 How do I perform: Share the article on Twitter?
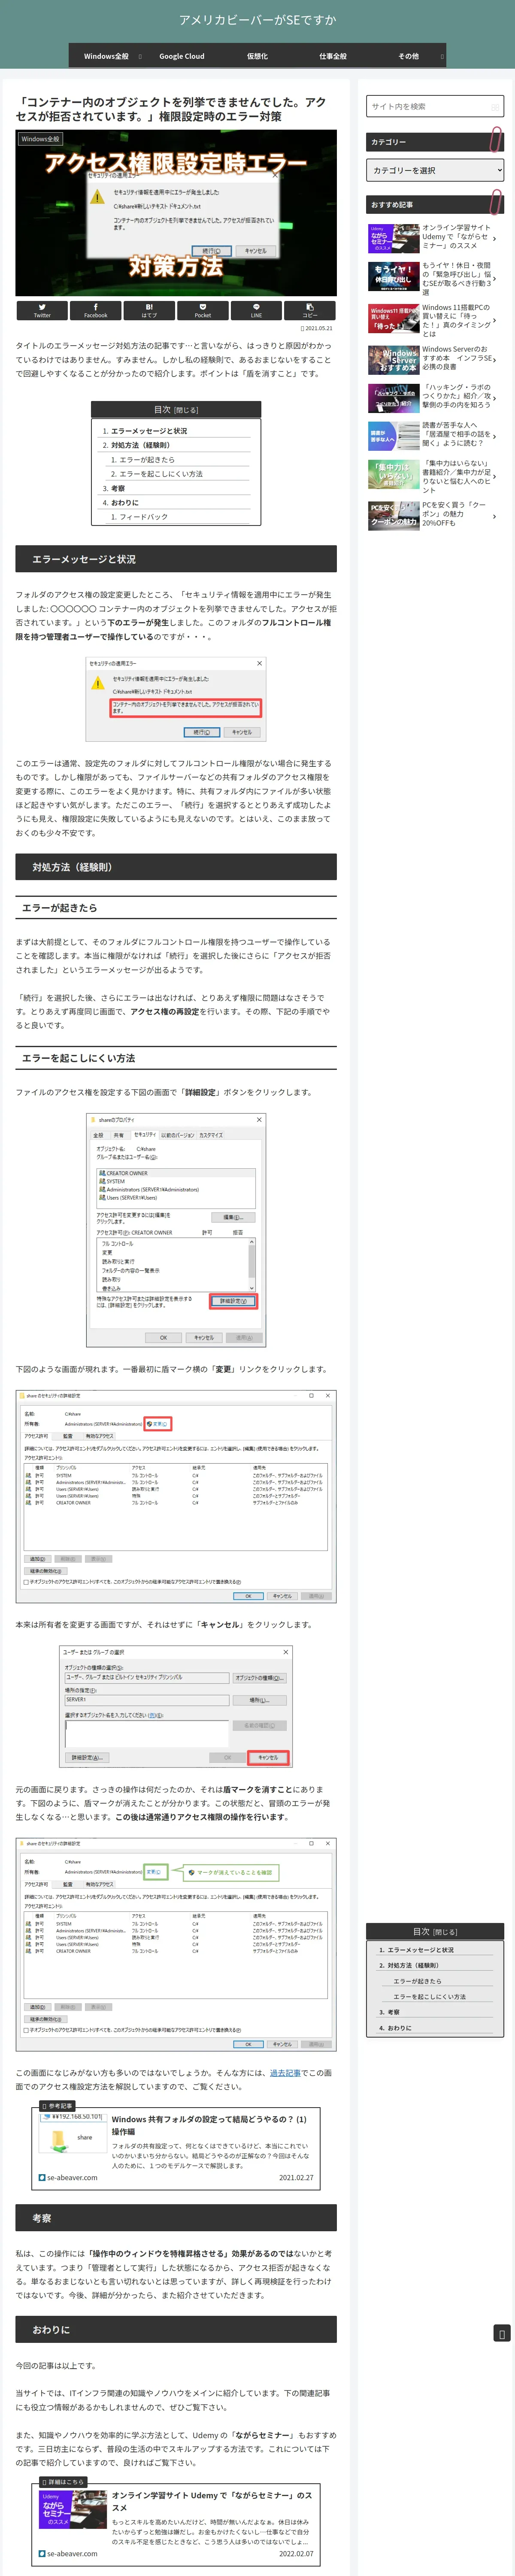42,310
